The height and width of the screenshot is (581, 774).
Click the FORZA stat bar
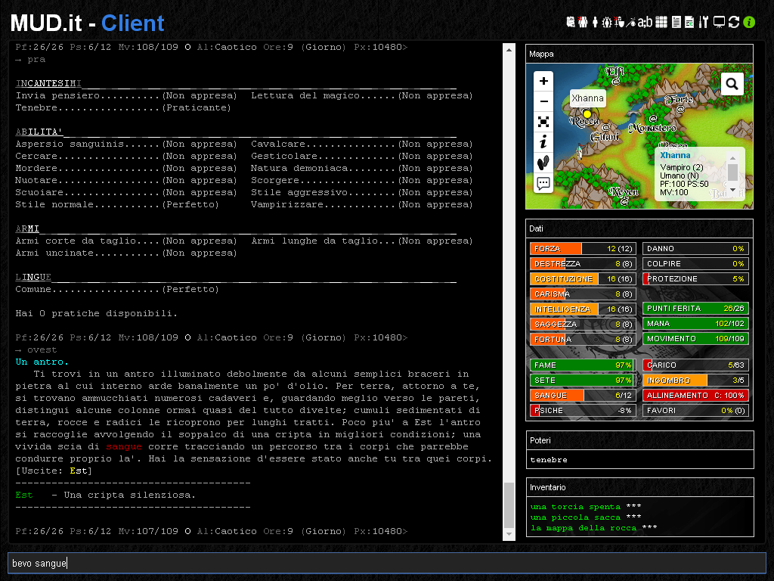tap(583, 248)
